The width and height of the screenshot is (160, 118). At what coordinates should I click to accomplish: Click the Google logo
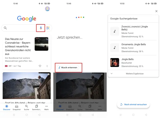click(27, 19)
